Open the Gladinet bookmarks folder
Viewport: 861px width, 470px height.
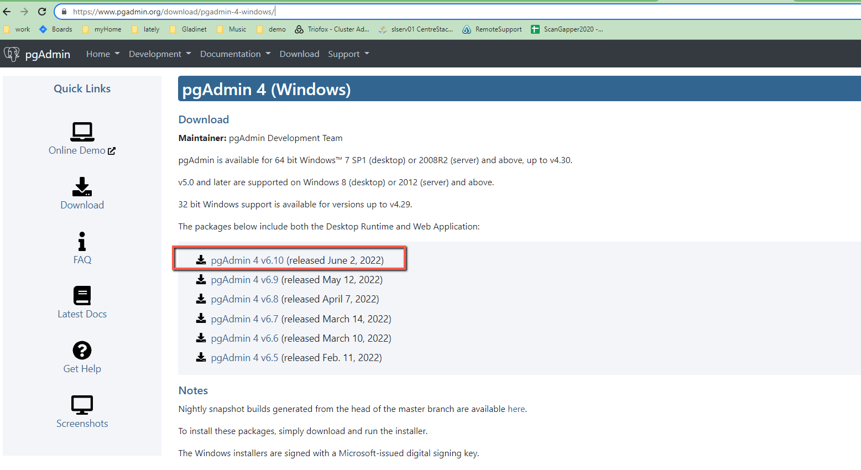[x=188, y=29]
